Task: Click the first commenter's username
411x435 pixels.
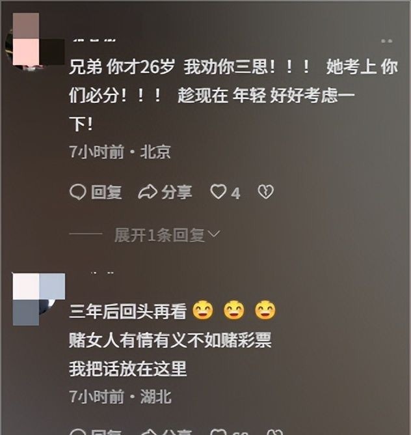Action: click(x=94, y=40)
